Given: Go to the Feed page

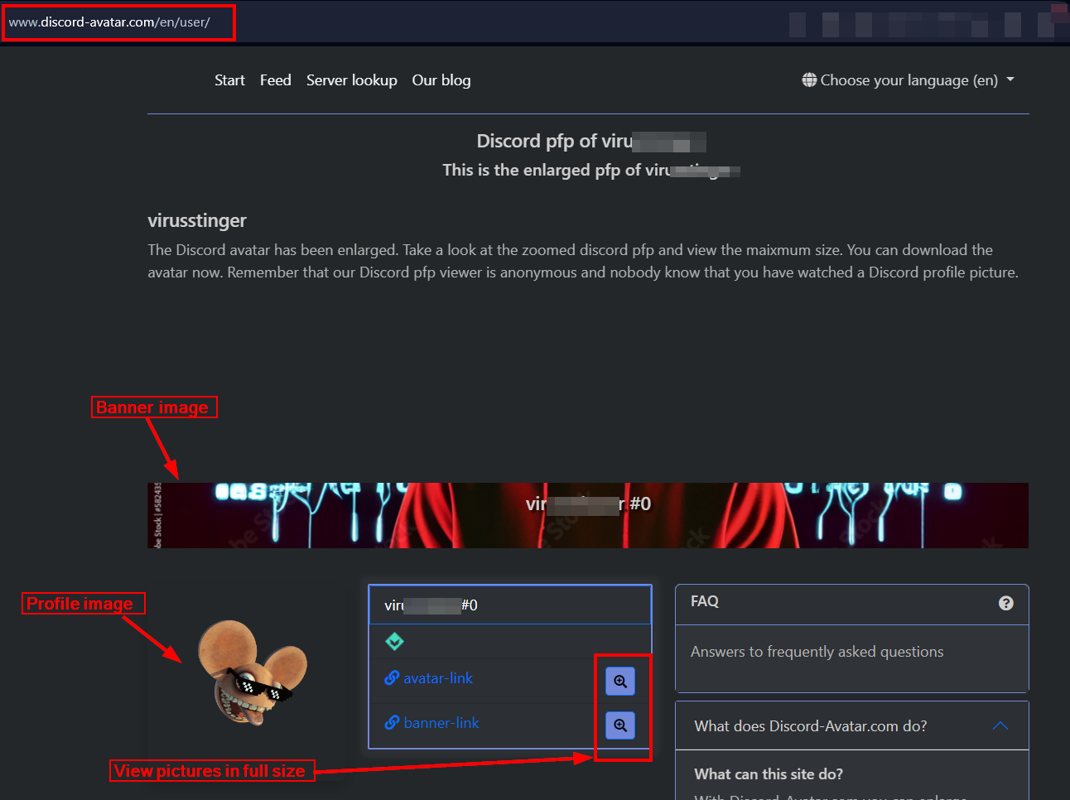Looking at the screenshot, I should (275, 80).
